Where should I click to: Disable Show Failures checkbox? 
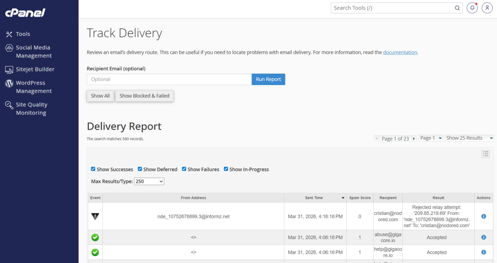[184, 169]
